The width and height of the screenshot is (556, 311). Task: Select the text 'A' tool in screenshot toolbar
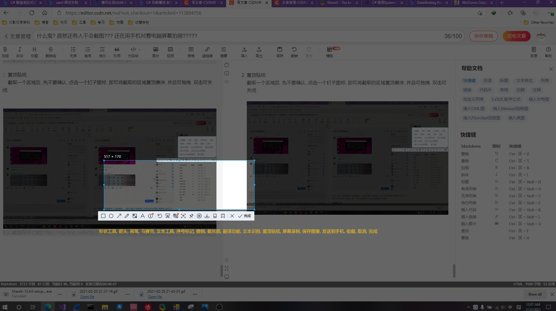tap(143, 216)
